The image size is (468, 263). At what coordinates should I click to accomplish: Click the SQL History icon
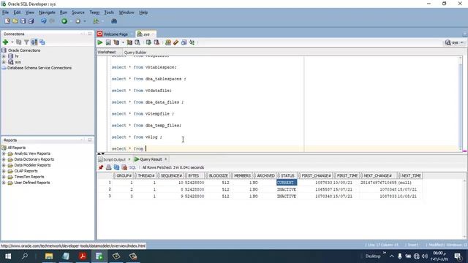[x=184, y=42]
